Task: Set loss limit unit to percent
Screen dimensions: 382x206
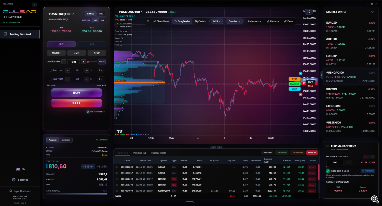Action: pos(373,157)
